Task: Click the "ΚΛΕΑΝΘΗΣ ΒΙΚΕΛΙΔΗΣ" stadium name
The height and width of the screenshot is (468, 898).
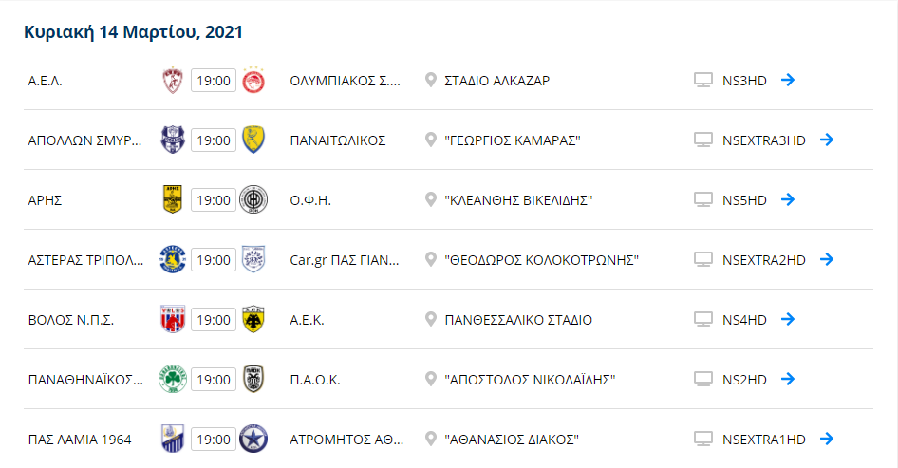Action: [518, 200]
